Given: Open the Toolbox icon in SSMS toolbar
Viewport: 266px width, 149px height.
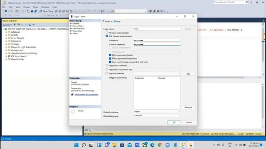Looking at the screenshot, I should [158, 11].
